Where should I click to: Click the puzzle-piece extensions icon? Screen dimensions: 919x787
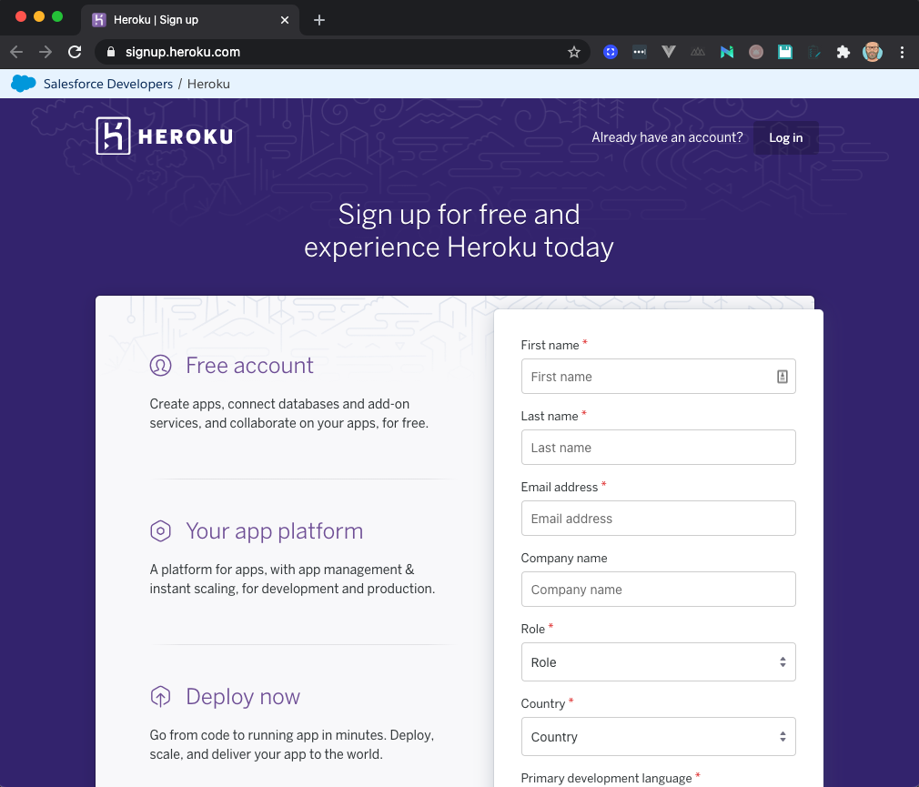(x=843, y=52)
